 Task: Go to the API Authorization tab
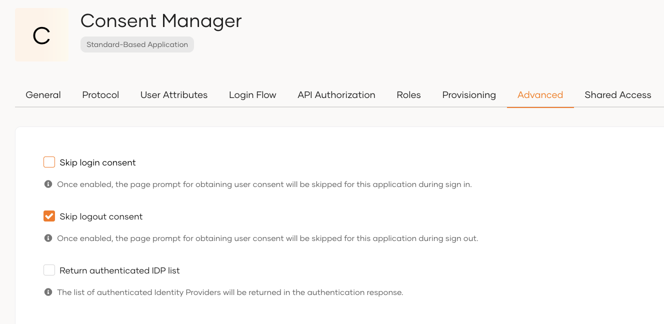(x=336, y=94)
